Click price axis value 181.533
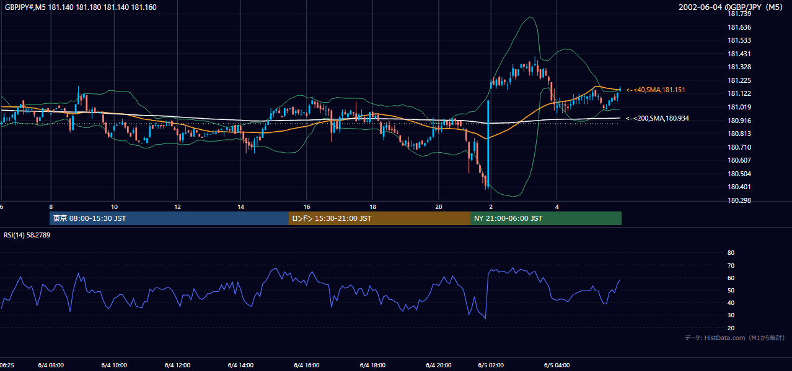Screen dimensions: 792x371 (x=739, y=40)
